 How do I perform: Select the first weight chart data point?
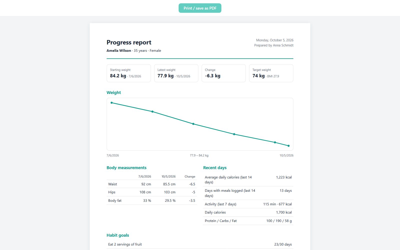tap(111, 103)
